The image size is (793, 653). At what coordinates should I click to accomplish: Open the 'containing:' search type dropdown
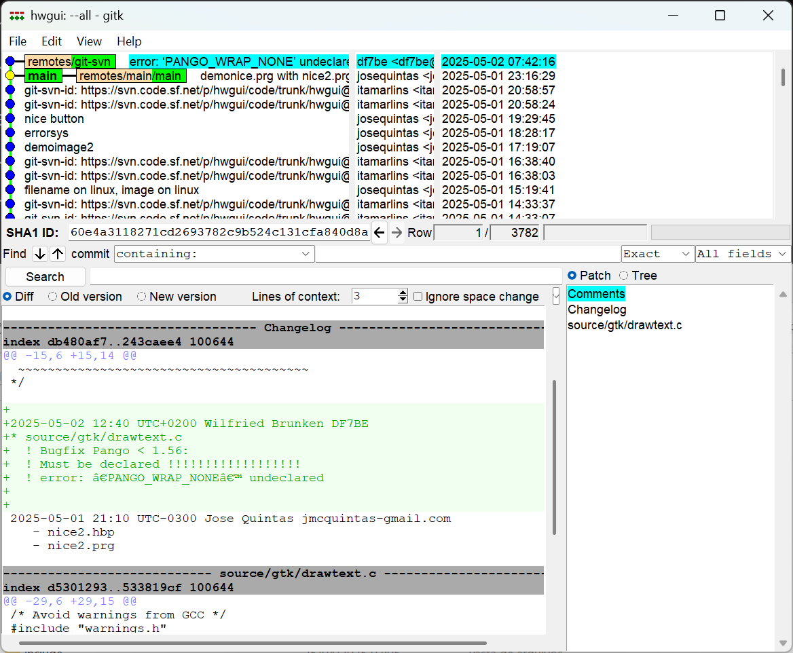pyautogui.click(x=305, y=254)
